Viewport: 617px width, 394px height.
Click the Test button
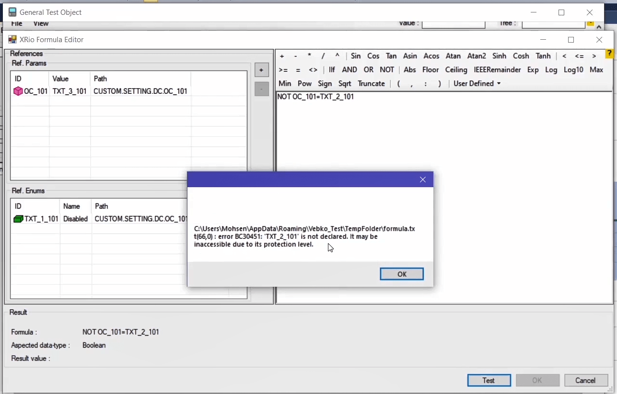point(489,380)
